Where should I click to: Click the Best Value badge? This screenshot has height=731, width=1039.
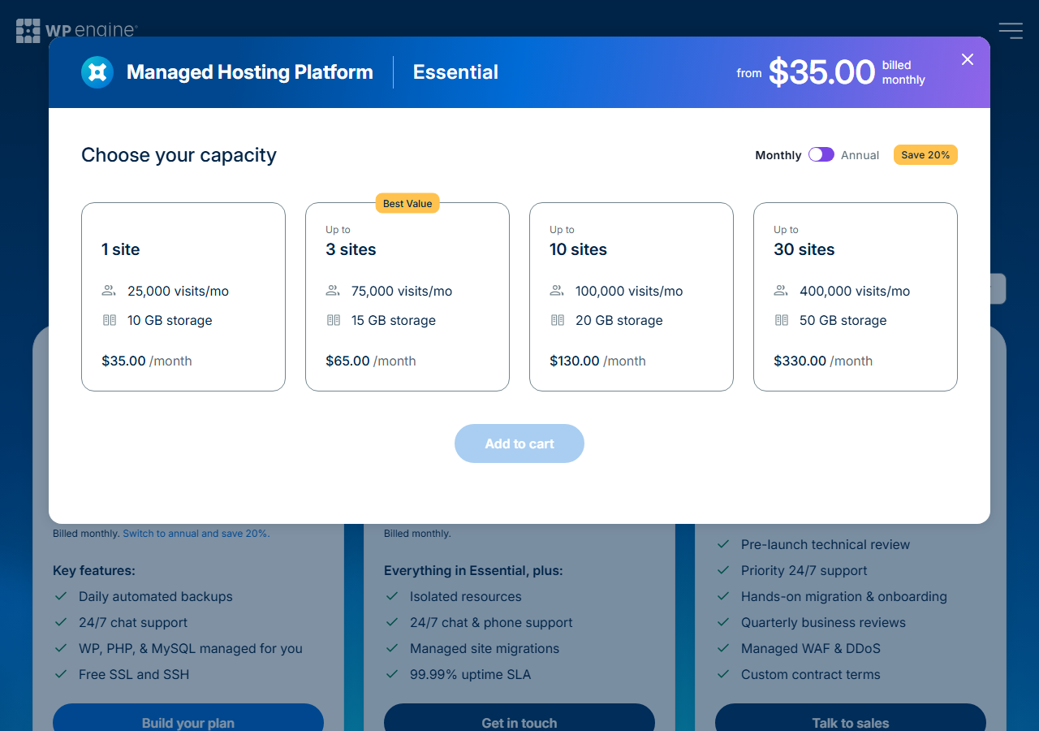(407, 203)
